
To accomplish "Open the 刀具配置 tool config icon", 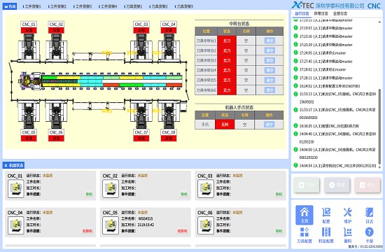I will [304, 235].
